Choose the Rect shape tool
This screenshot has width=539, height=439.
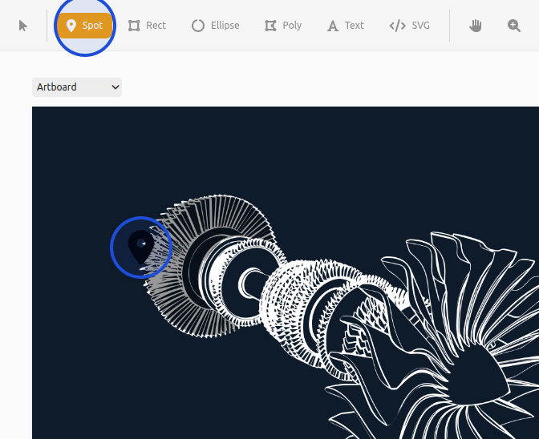pos(147,26)
